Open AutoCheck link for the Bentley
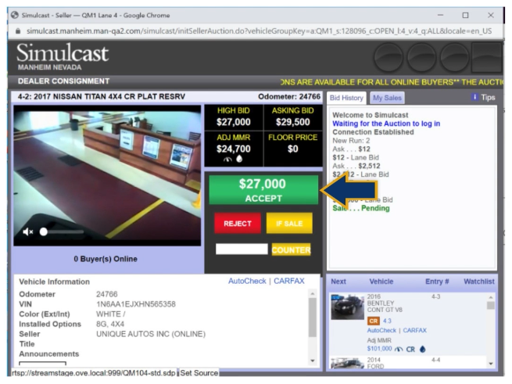The image size is (512, 384). click(381, 330)
